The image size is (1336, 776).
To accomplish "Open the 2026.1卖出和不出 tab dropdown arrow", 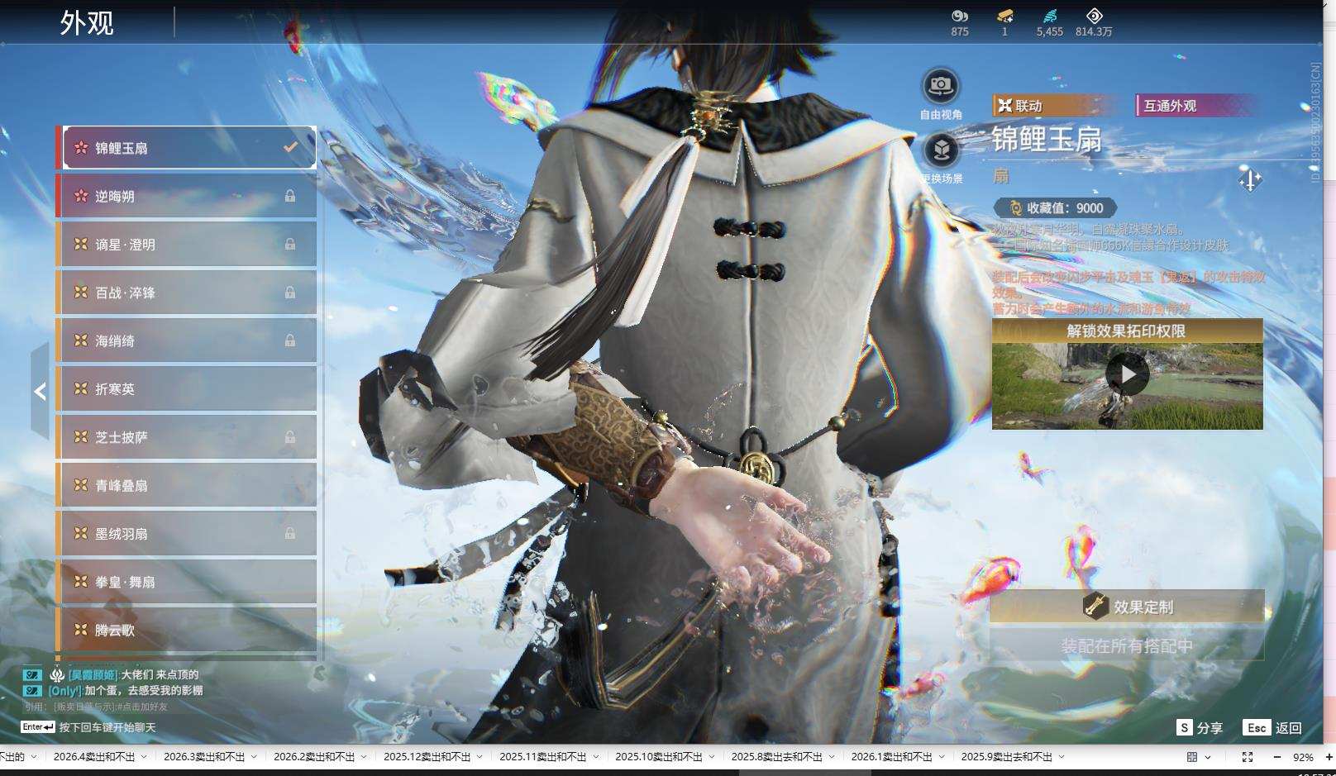I will coord(941,757).
